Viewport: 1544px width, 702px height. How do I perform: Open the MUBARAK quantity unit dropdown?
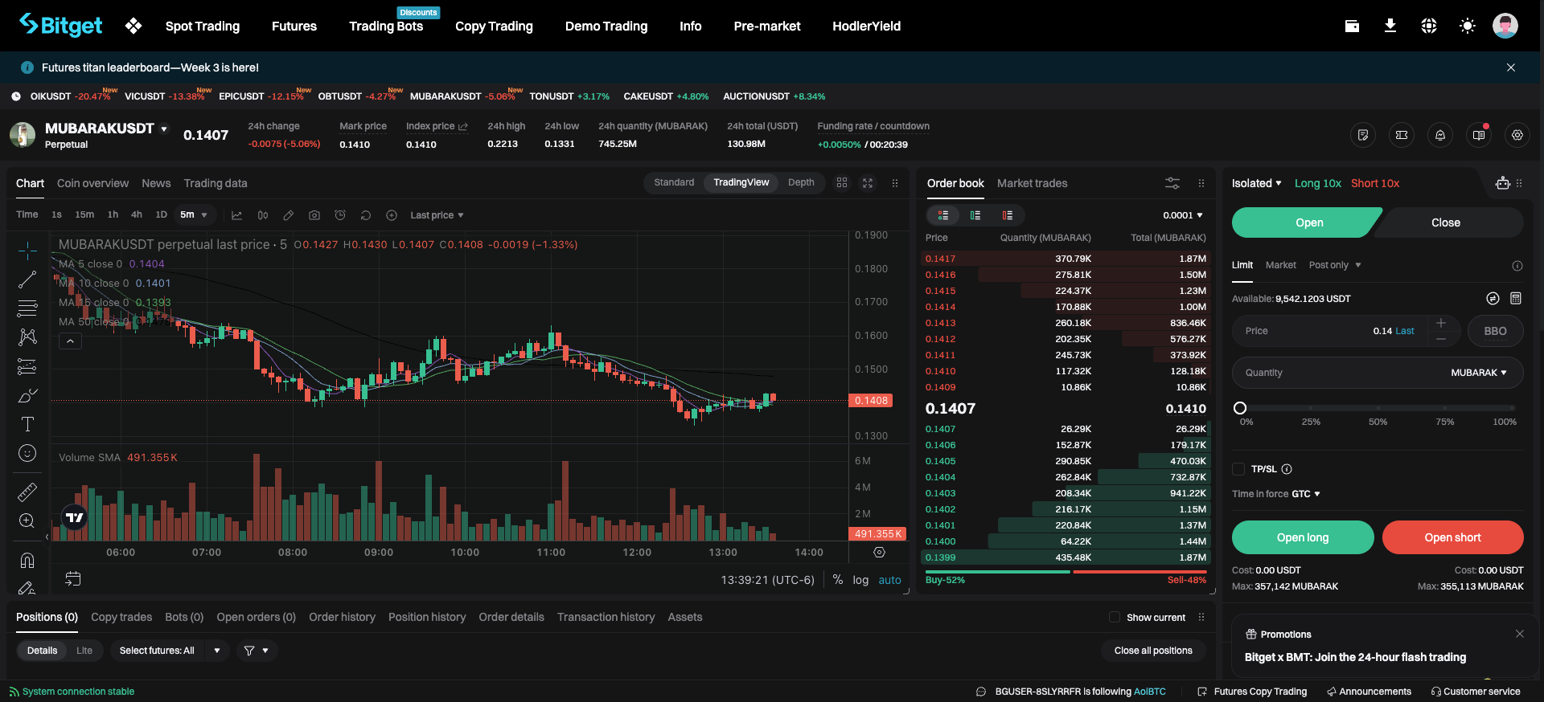[x=1479, y=373]
